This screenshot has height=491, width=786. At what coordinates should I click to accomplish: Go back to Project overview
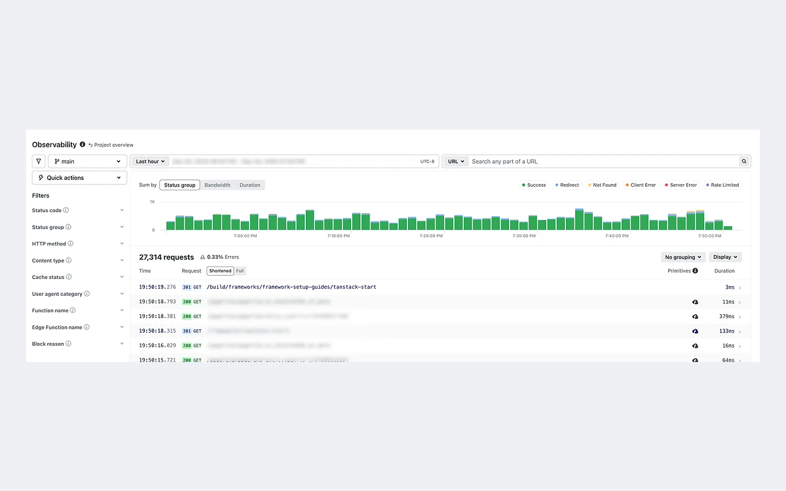coord(111,145)
